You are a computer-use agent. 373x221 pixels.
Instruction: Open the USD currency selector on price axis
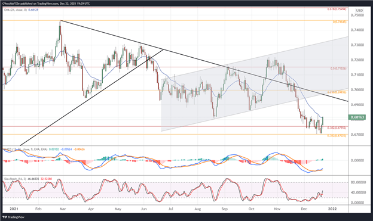359,11
